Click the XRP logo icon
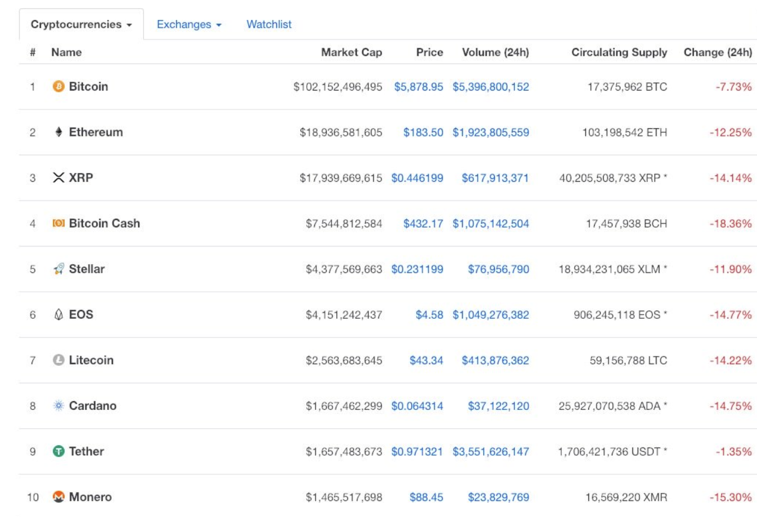Image resolution: width=757 pixels, height=517 pixels. [58, 178]
